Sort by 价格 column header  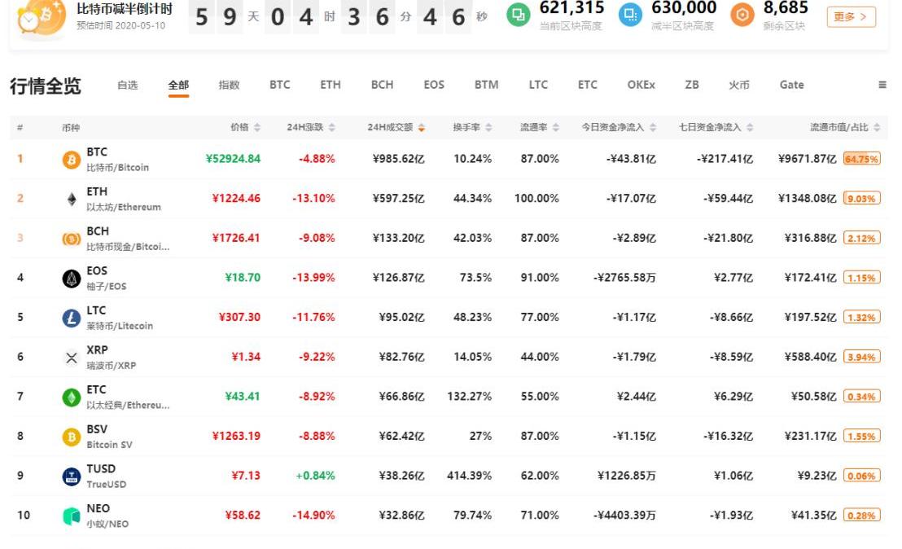click(x=245, y=128)
